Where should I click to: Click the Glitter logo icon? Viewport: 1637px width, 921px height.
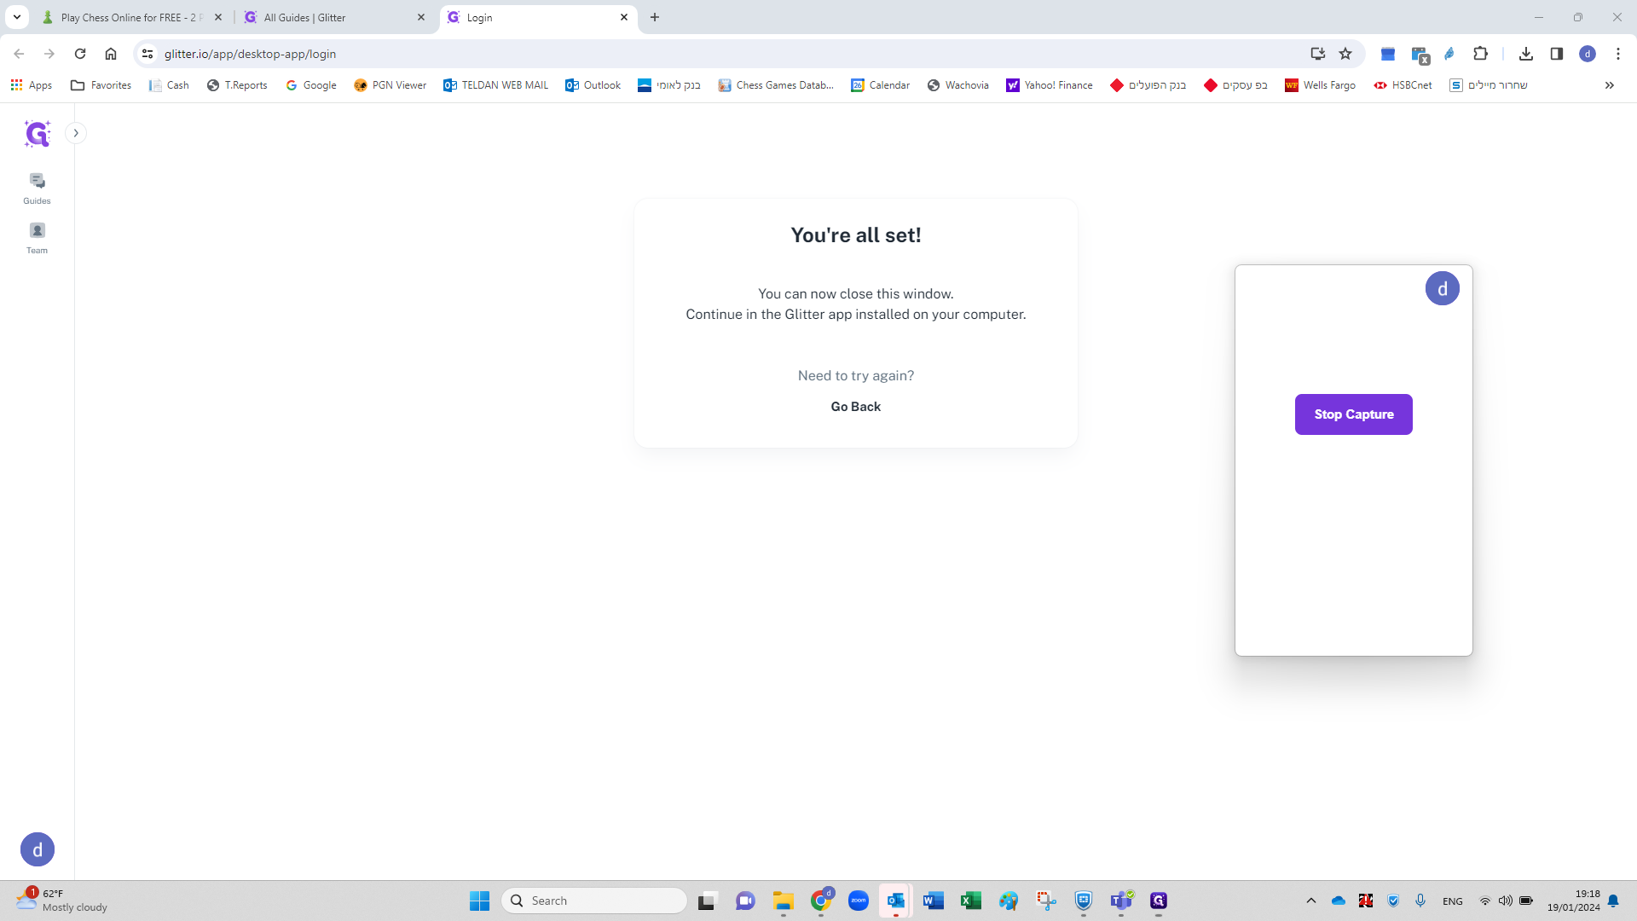coord(37,134)
